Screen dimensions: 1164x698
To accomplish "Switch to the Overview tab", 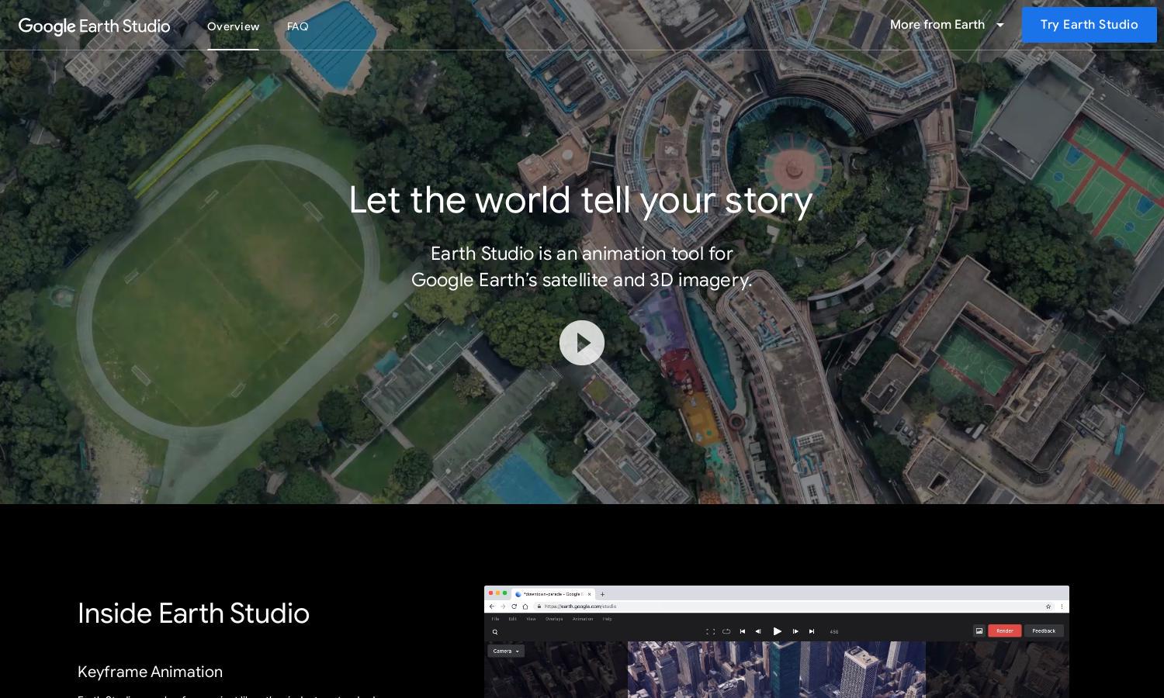I will [x=233, y=26].
